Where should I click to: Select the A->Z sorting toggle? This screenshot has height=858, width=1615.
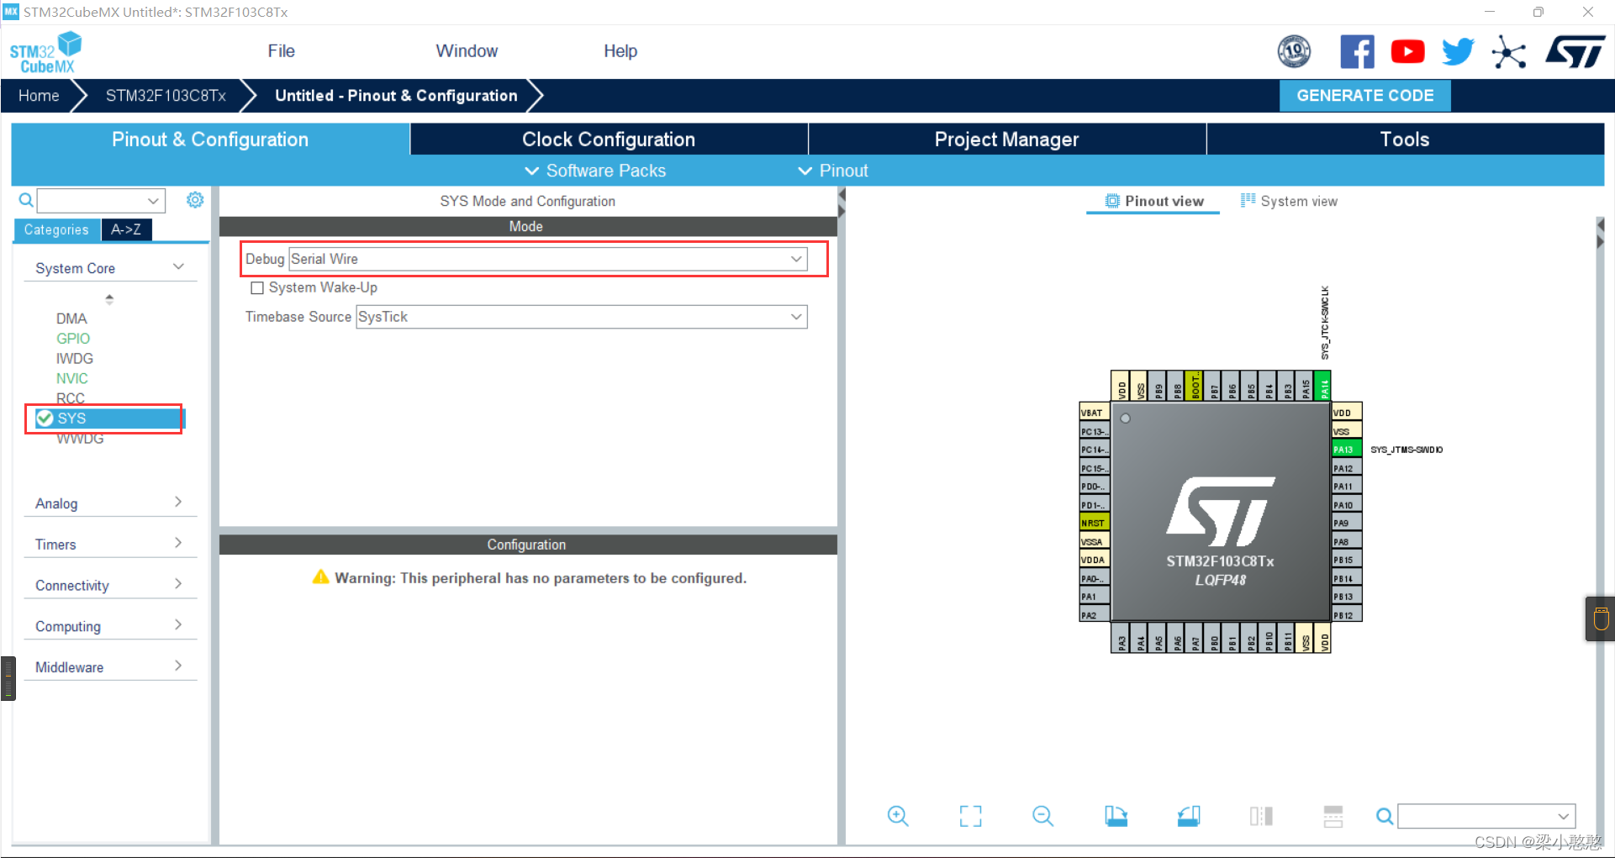126,229
